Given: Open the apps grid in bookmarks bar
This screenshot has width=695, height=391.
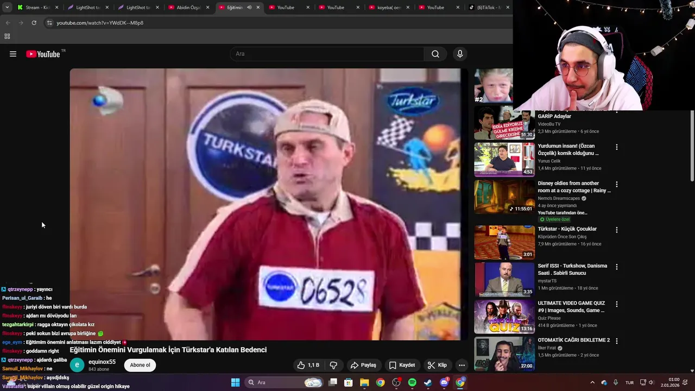Looking at the screenshot, I should [7, 36].
